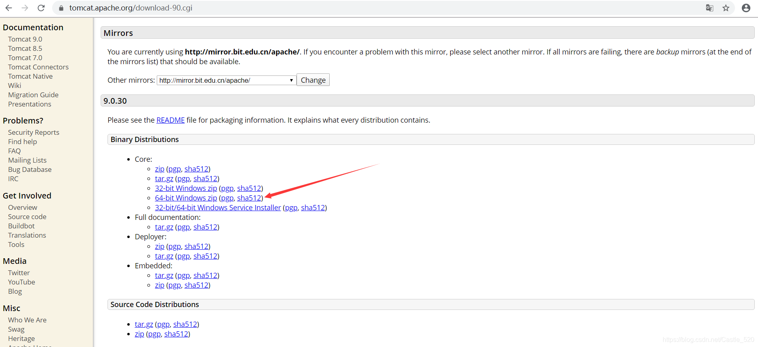The width and height of the screenshot is (758, 347).
Task: Open Tomcat Native in sidebar
Action: (30, 76)
